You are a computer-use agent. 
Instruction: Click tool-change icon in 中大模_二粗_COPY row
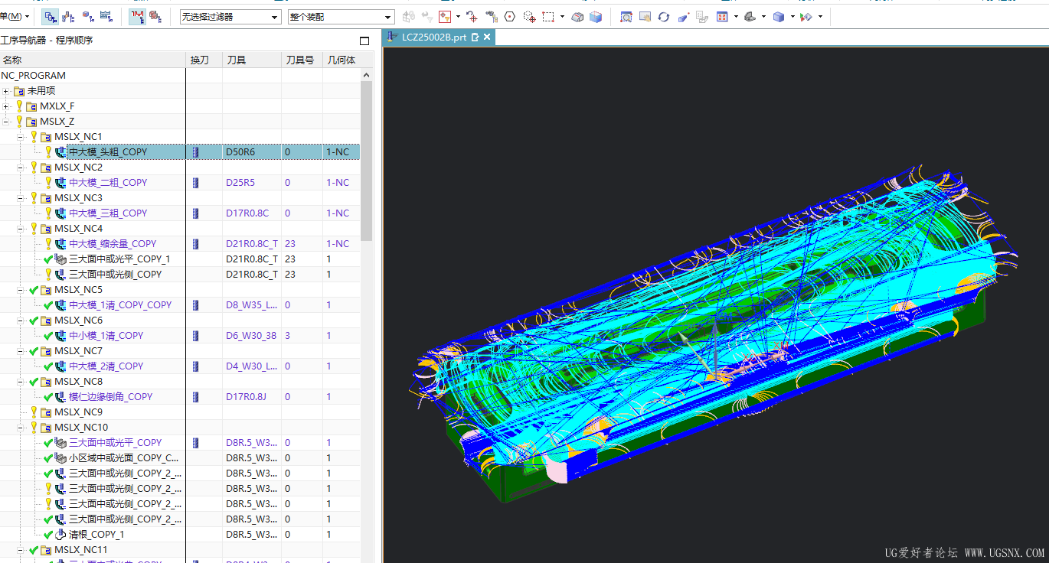tap(195, 183)
